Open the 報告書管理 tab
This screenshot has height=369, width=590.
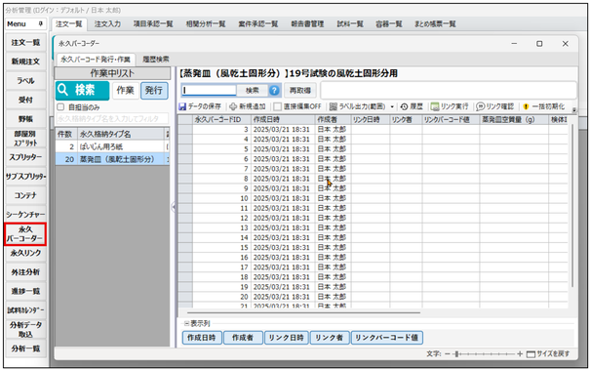pyautogui.click(x=307, y=23)
